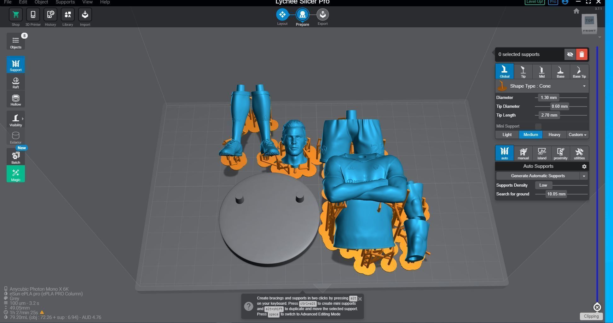Expand Generate Automatic Supports options arrow

click(584, 176)
